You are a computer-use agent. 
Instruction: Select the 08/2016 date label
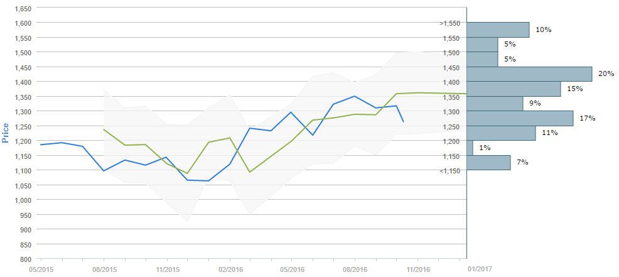[x=355, y=269]
